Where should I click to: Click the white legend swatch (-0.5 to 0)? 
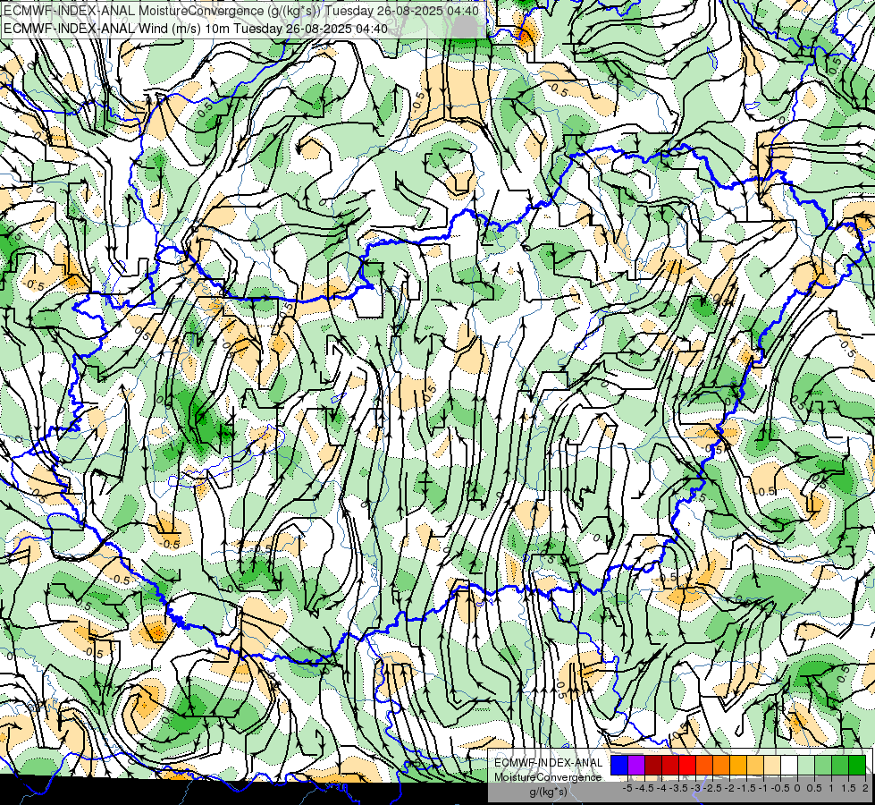[789, 765]
